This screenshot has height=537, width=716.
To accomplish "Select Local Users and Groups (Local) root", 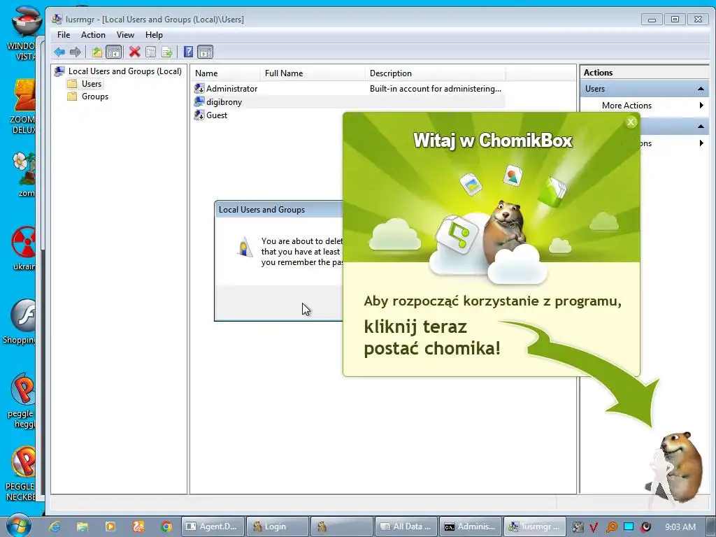I will pyautogui.click(x=124, y=71).
